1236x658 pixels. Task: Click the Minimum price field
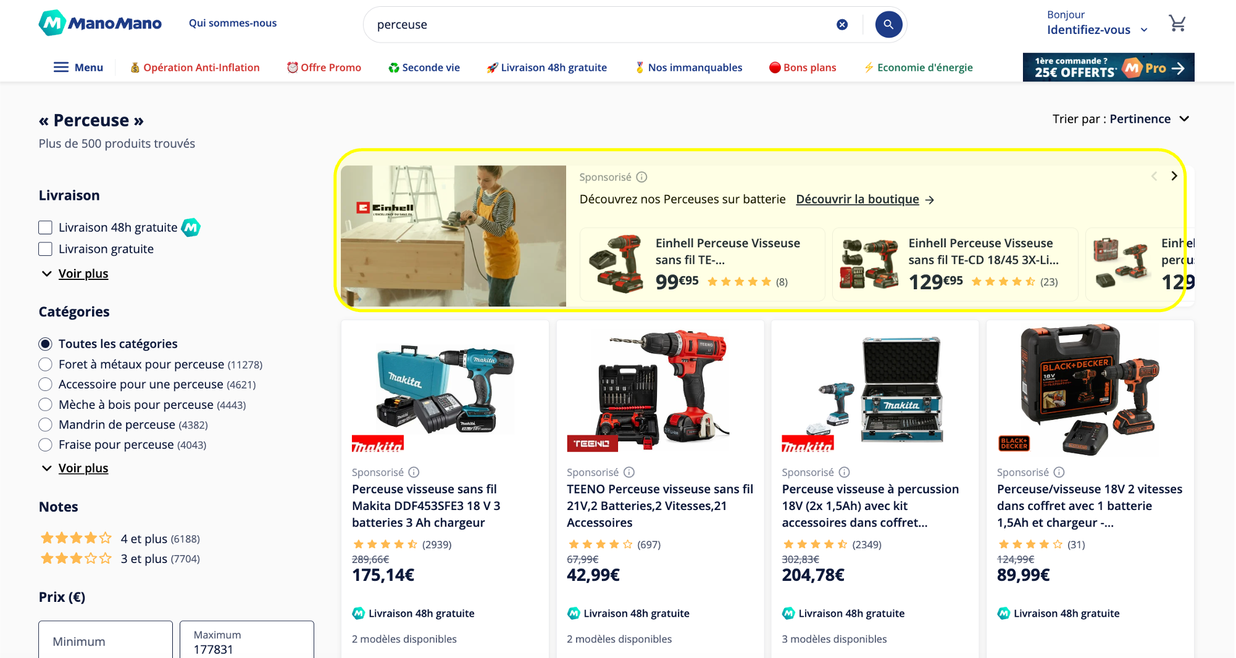(x=106, y=639)
